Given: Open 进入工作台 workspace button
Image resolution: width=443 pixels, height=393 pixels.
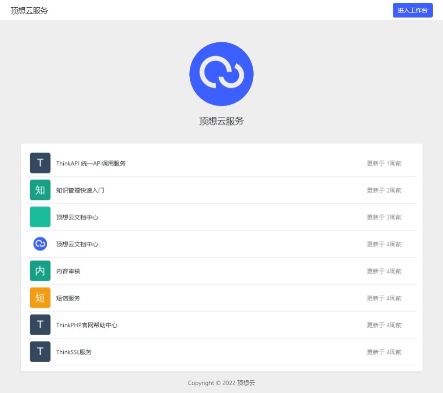Looking at the screenshot, I should click(412, 10).
